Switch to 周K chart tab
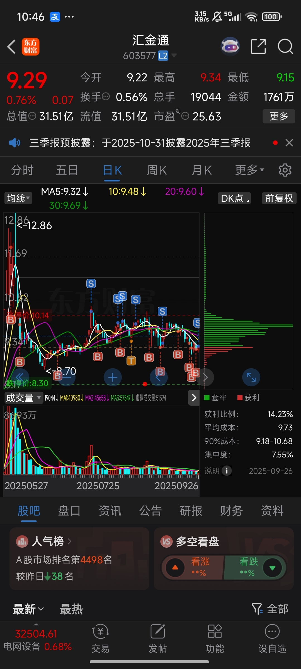 [157, 170]
